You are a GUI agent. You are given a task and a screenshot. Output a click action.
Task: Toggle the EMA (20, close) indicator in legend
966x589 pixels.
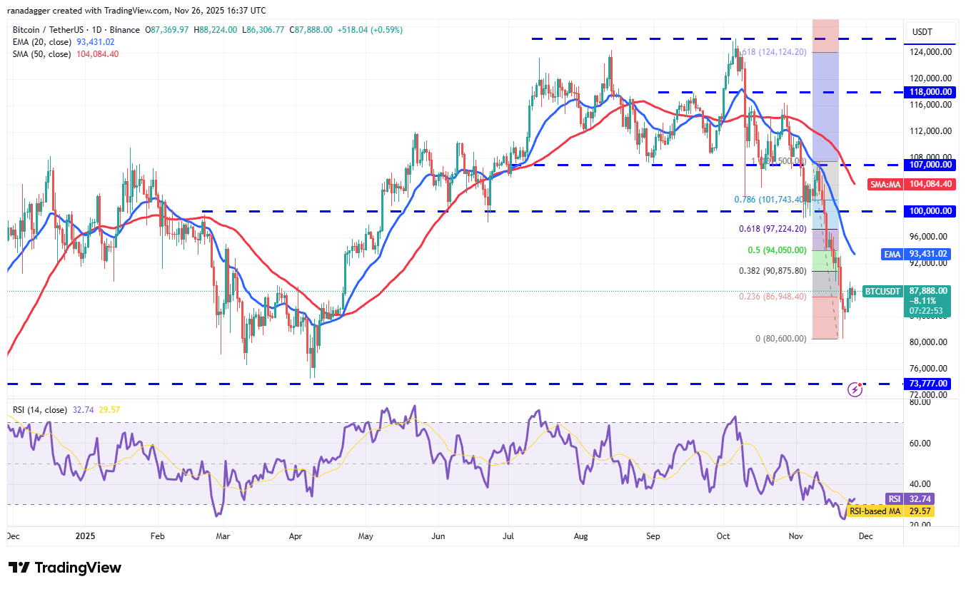43,42
